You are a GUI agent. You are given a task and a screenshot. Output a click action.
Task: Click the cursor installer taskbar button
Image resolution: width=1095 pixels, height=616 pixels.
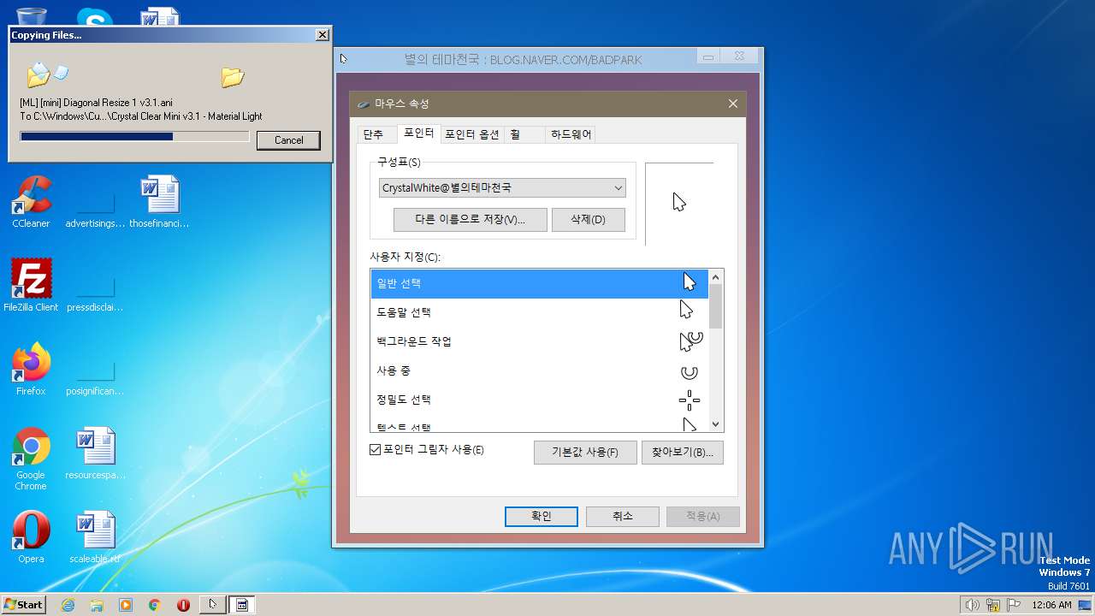(x=212, y=605)
